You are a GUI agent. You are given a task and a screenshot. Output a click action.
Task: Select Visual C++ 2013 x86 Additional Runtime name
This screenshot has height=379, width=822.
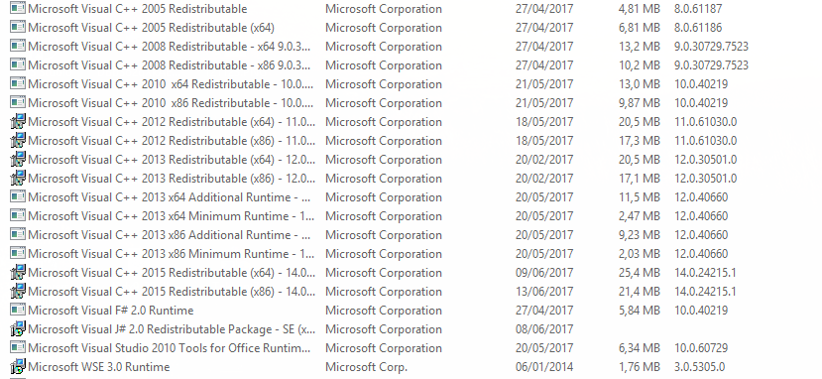pyautogui.click(x=170, y=235)
